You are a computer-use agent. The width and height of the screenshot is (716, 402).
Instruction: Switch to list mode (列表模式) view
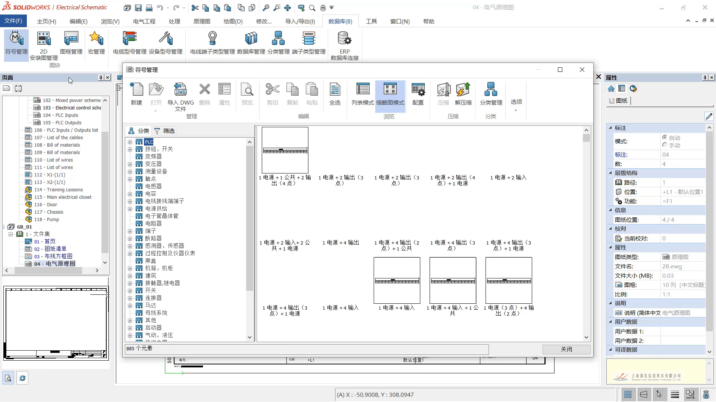(362, 94)
